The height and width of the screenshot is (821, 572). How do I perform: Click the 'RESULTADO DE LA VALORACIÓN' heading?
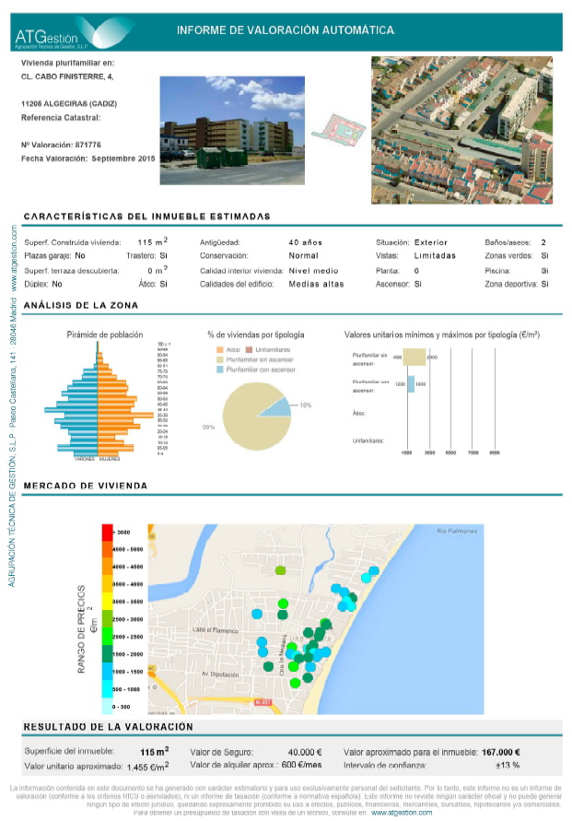(x=109, y=727)
